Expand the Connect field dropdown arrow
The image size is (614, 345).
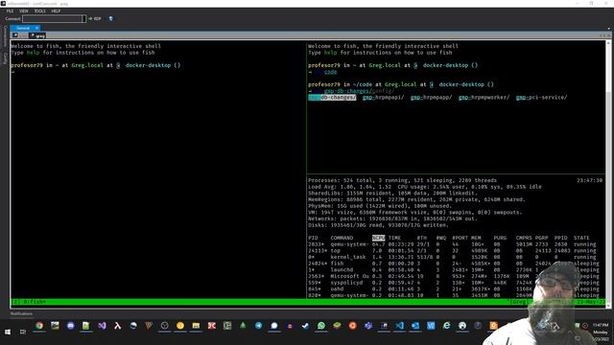click(x=83, y=19)
